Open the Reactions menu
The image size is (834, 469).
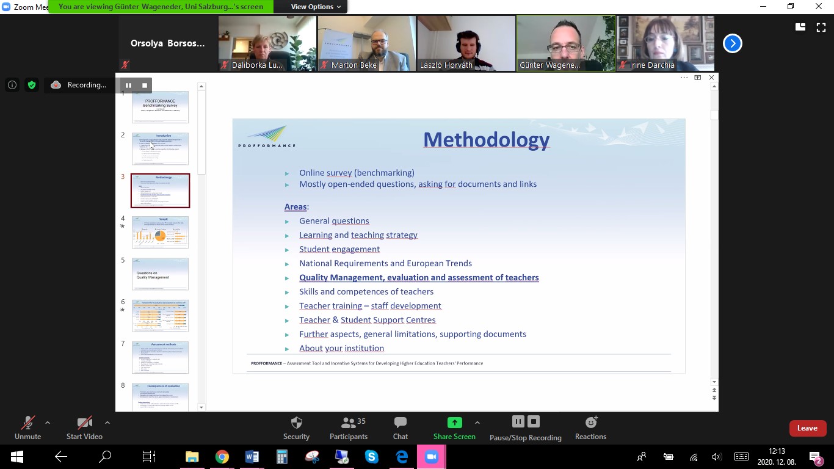click(x=590, y=423)
